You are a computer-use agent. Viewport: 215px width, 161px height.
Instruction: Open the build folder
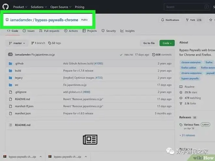pyautogui.click(x=18, y=71)
